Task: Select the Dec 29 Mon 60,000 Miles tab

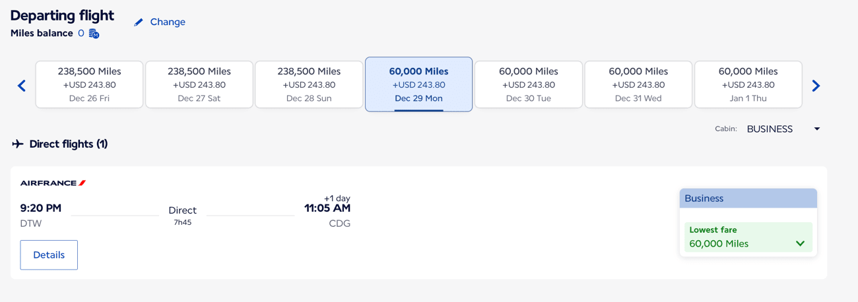Action: coord(418,84)
